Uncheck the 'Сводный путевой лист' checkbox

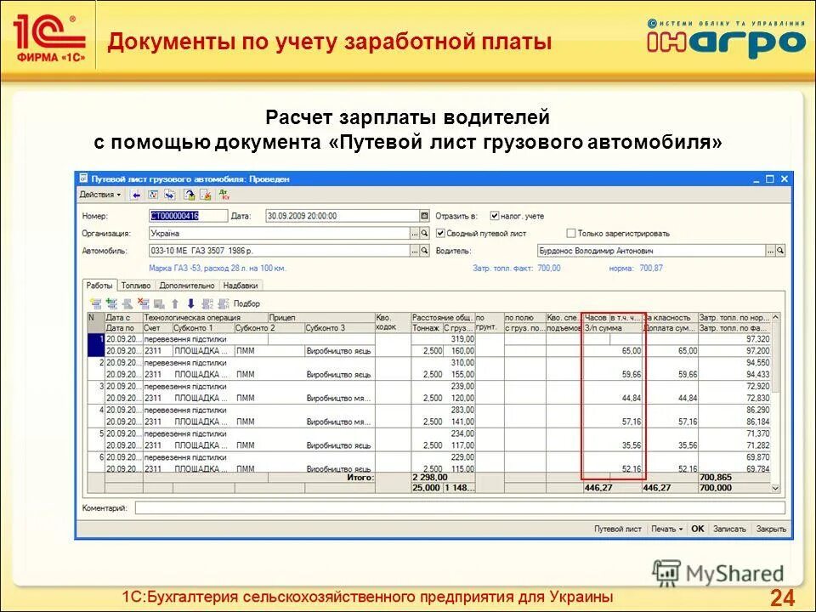coord(440,233)
